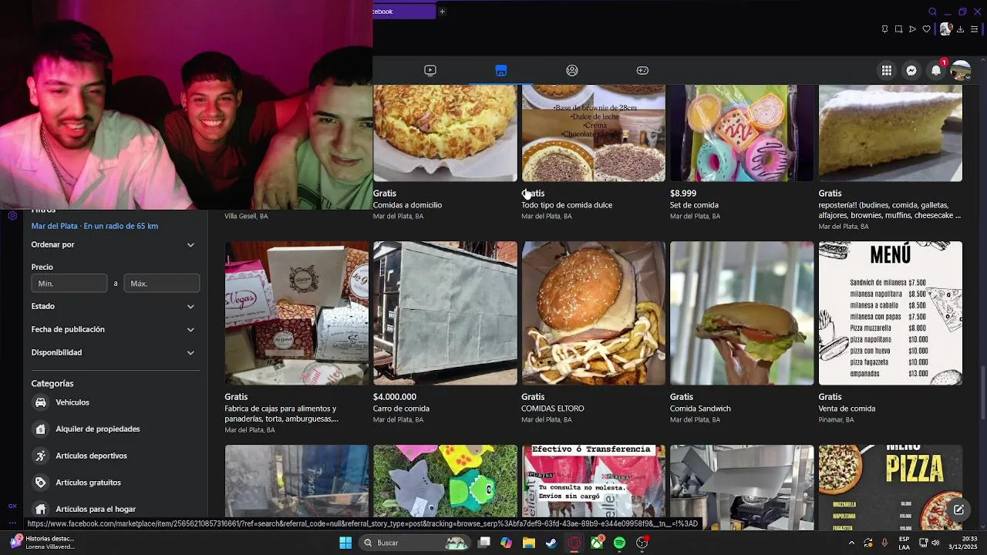This screenshot has width=987, height=555.
Task: Click the browser snapshot icon
Action: [x=898, y=29]
